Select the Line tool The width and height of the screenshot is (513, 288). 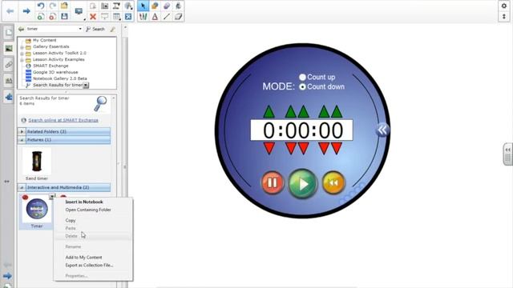[167, 17]
